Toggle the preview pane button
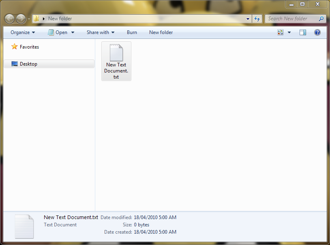330x245 pixels. [x=303, y=32]
